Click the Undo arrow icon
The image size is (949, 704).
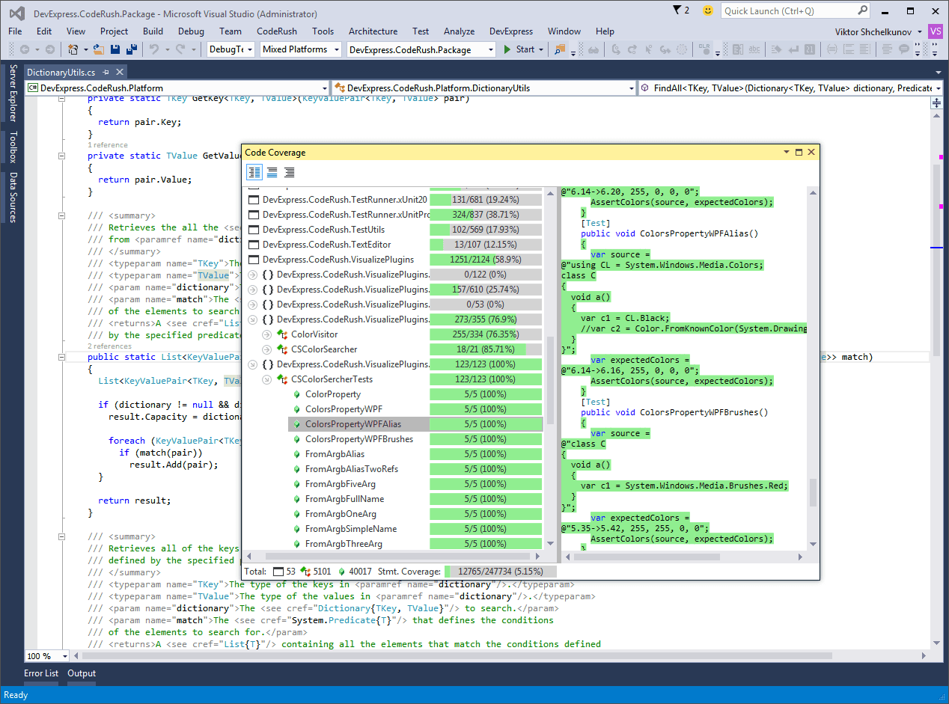(153, 49)
